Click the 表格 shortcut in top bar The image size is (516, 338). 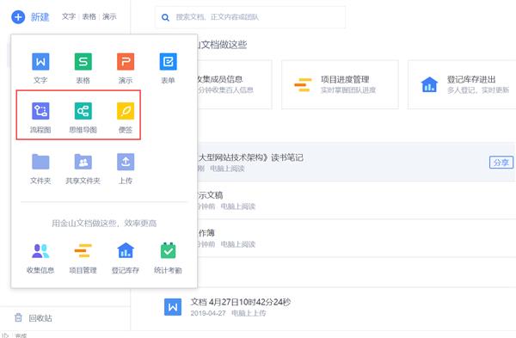click(x=89, y=16)
